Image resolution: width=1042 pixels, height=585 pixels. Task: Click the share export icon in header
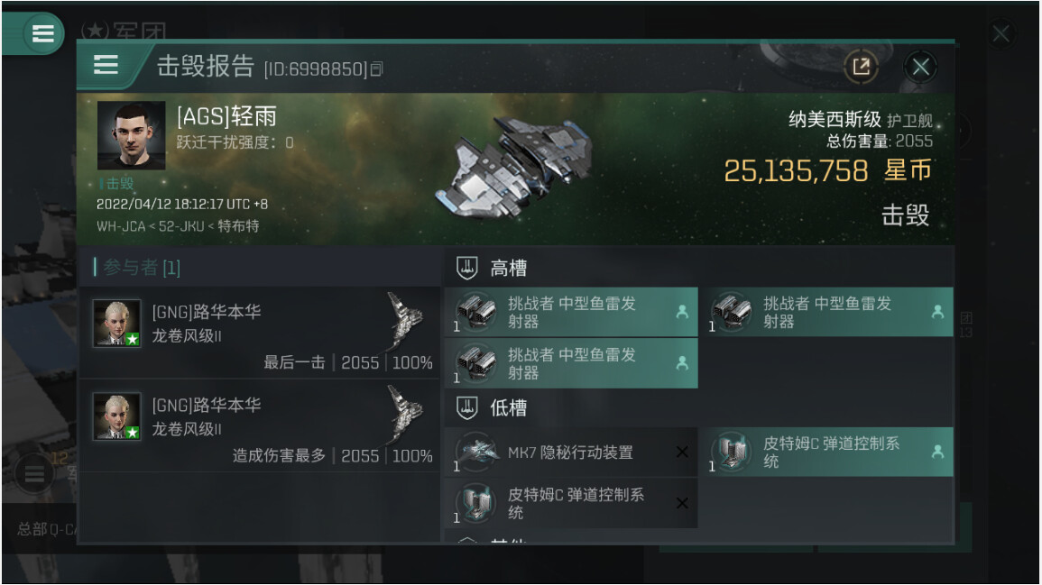(862, 67)
